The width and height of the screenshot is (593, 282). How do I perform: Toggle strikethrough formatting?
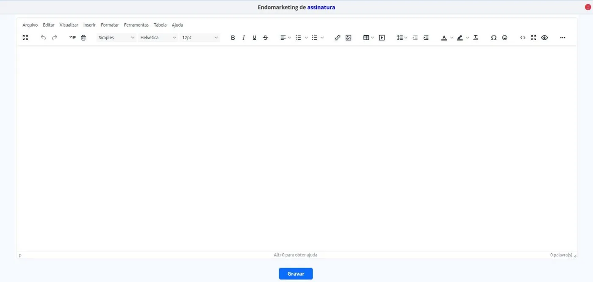265,38
